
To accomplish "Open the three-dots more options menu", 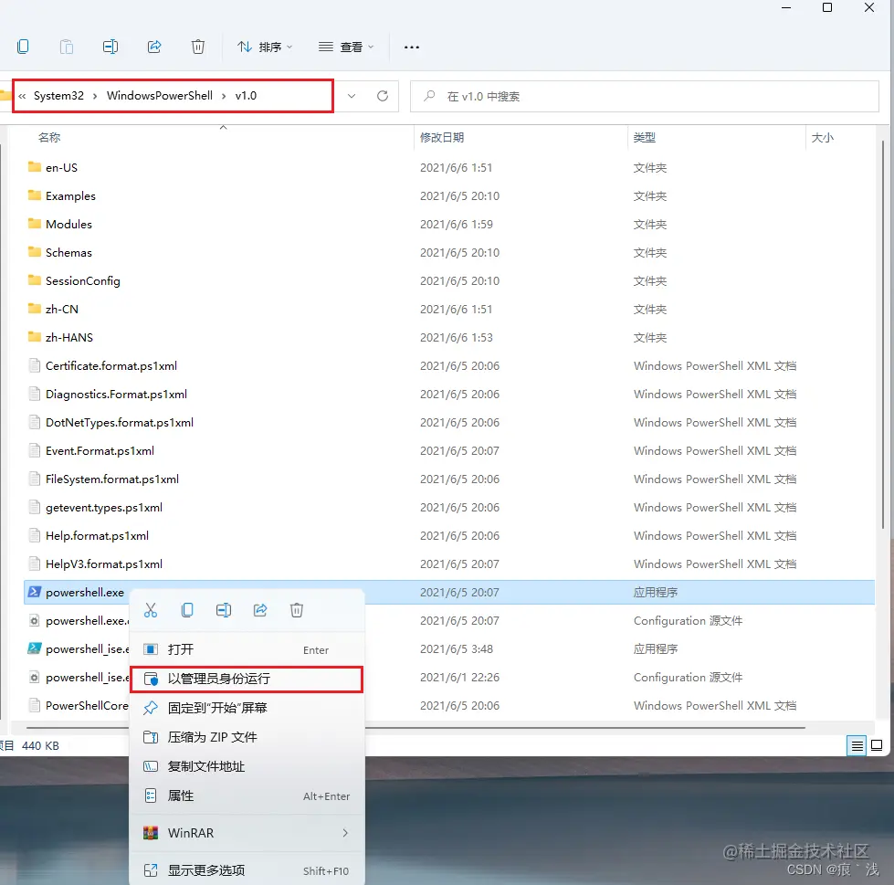I will pos(412,47).
